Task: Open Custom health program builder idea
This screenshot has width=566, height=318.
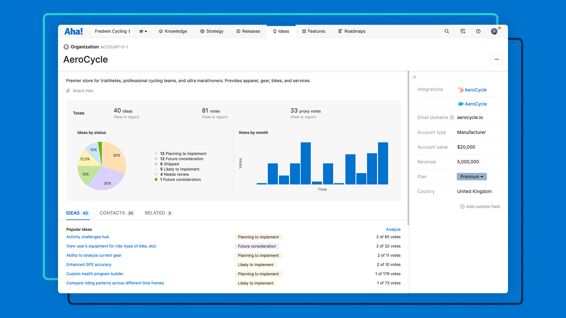Action: [x=95, y=274]
